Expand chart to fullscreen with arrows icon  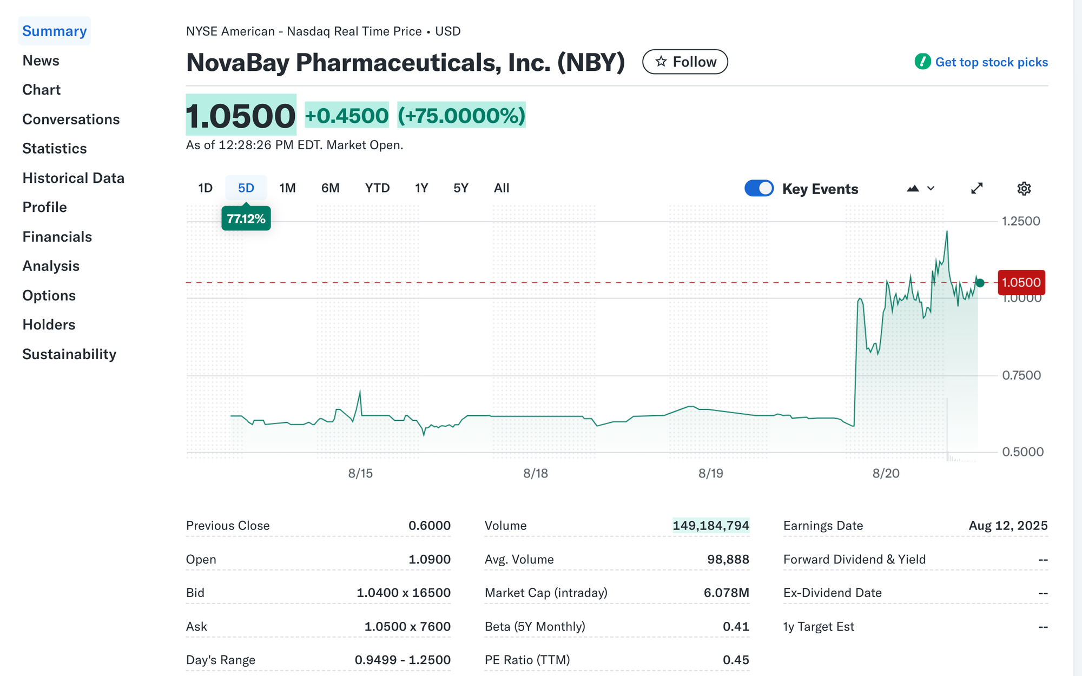pos(977,188)
